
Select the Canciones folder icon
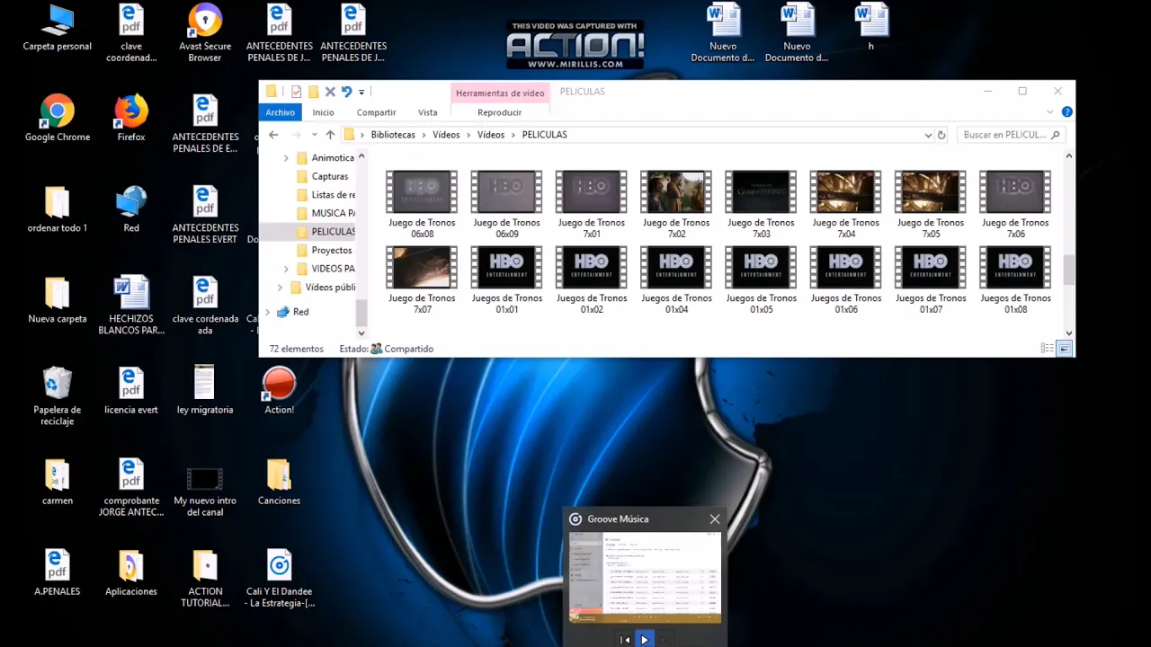279,481
